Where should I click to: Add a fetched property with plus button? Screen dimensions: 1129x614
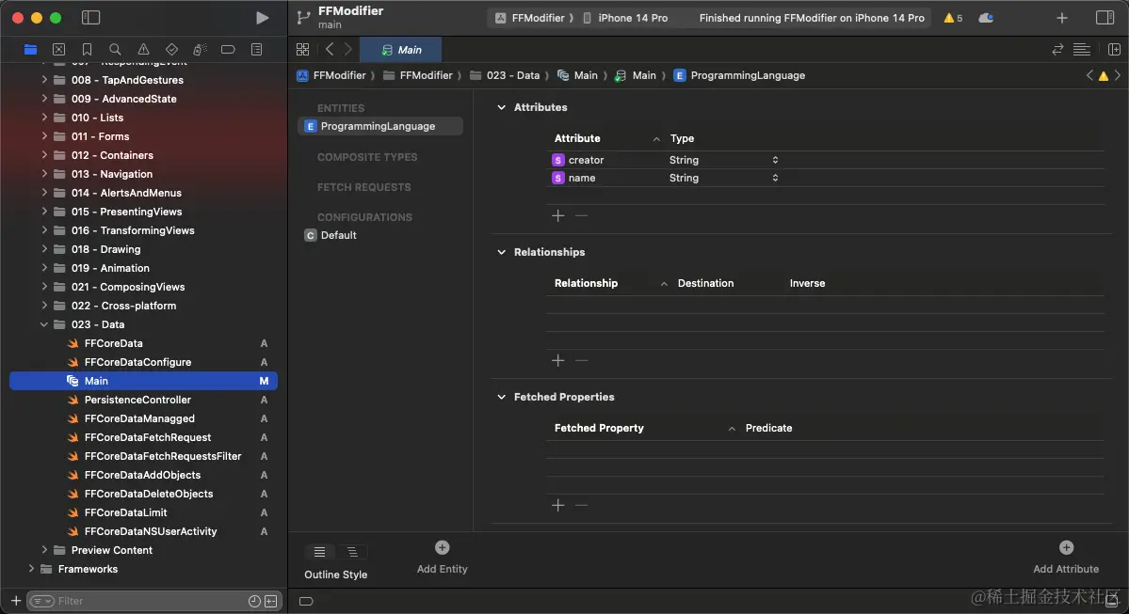[558, 506]
